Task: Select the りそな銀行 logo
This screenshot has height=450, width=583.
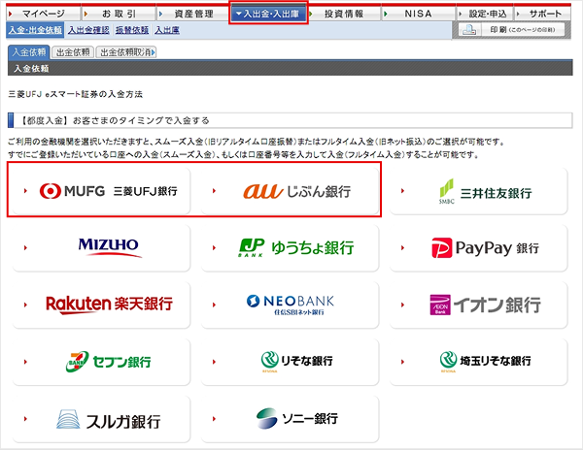Action: pyautogui.click(x=296, y=362)
